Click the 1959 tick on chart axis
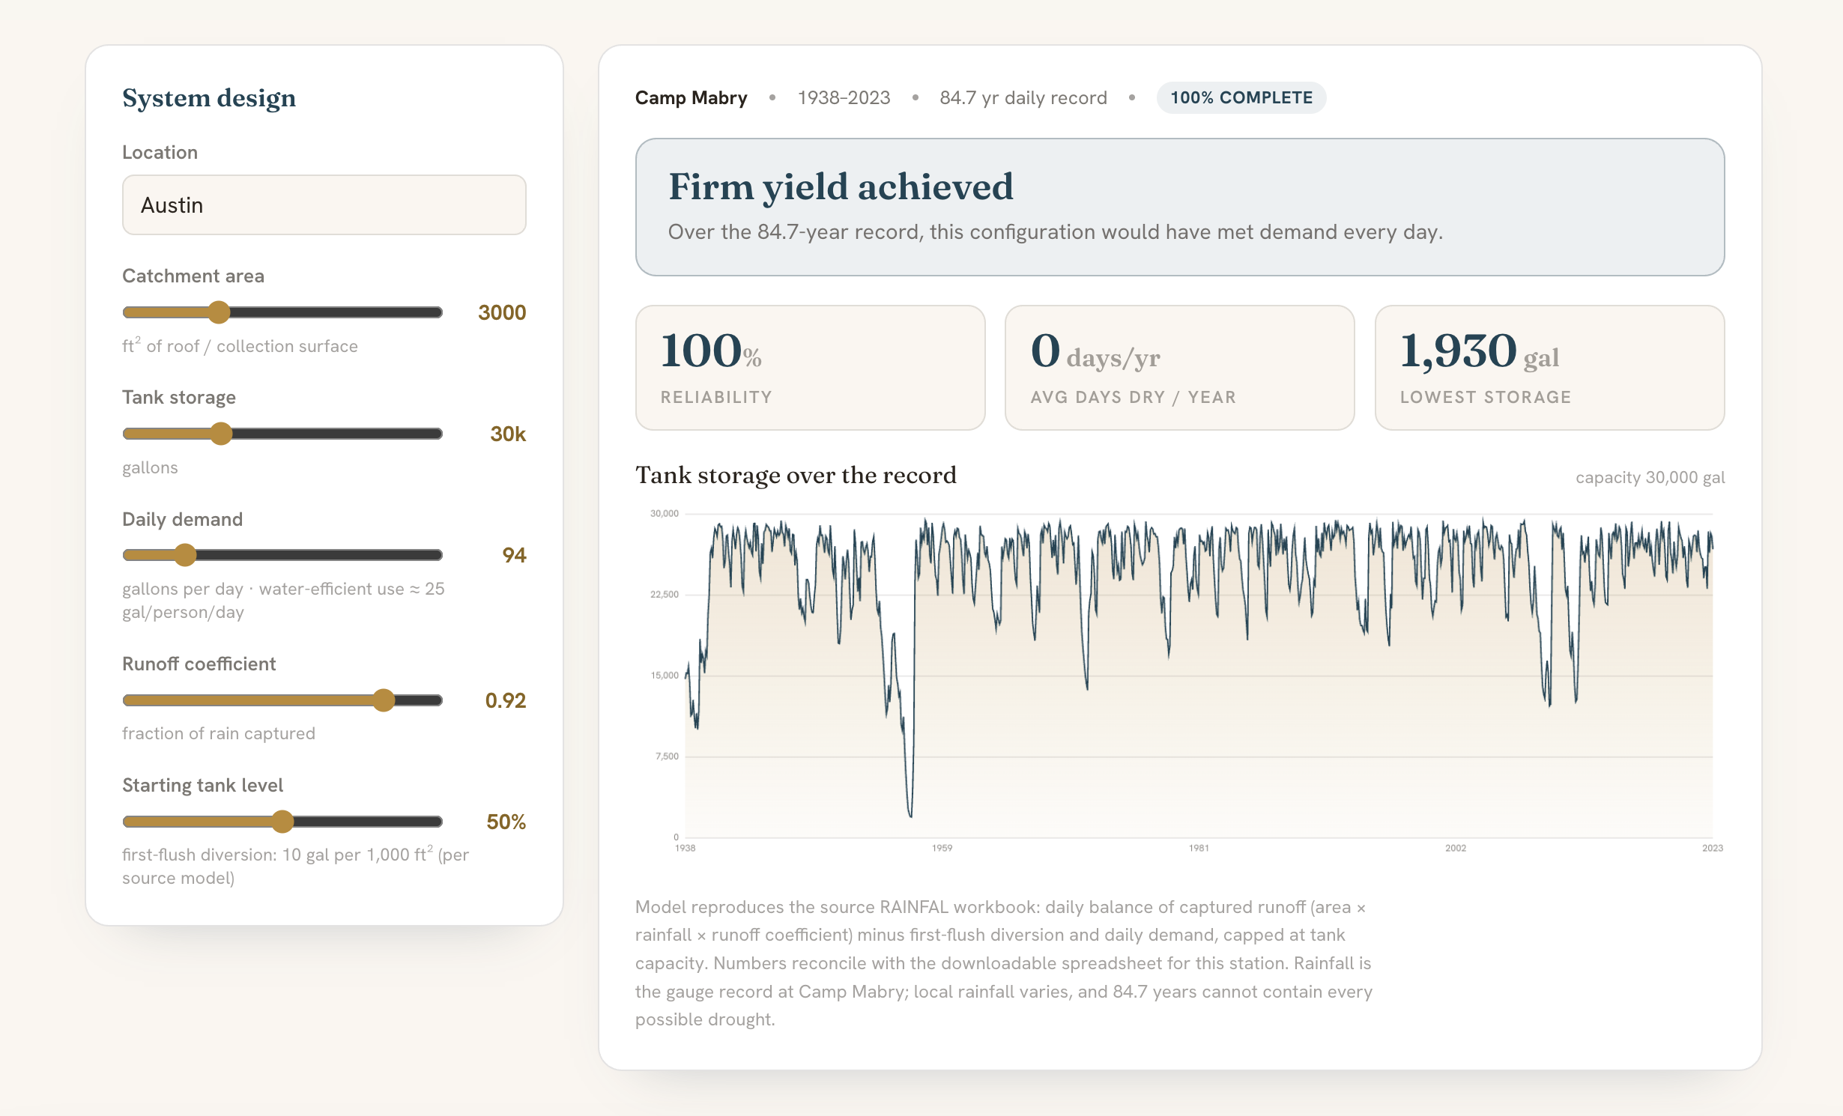Screen dimensions: 1843x1116 pos(942,848)
